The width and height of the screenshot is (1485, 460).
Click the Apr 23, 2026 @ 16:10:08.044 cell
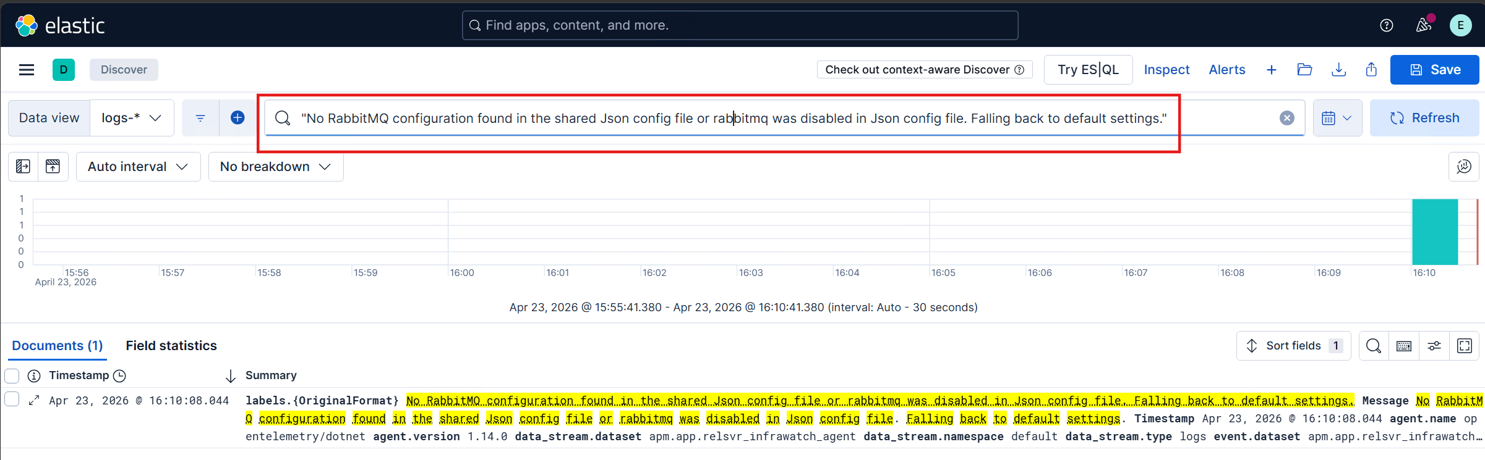(x=139, y=401)
